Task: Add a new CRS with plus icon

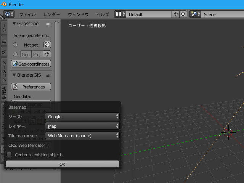Action: pyautogui.click(x=47, y=54)
